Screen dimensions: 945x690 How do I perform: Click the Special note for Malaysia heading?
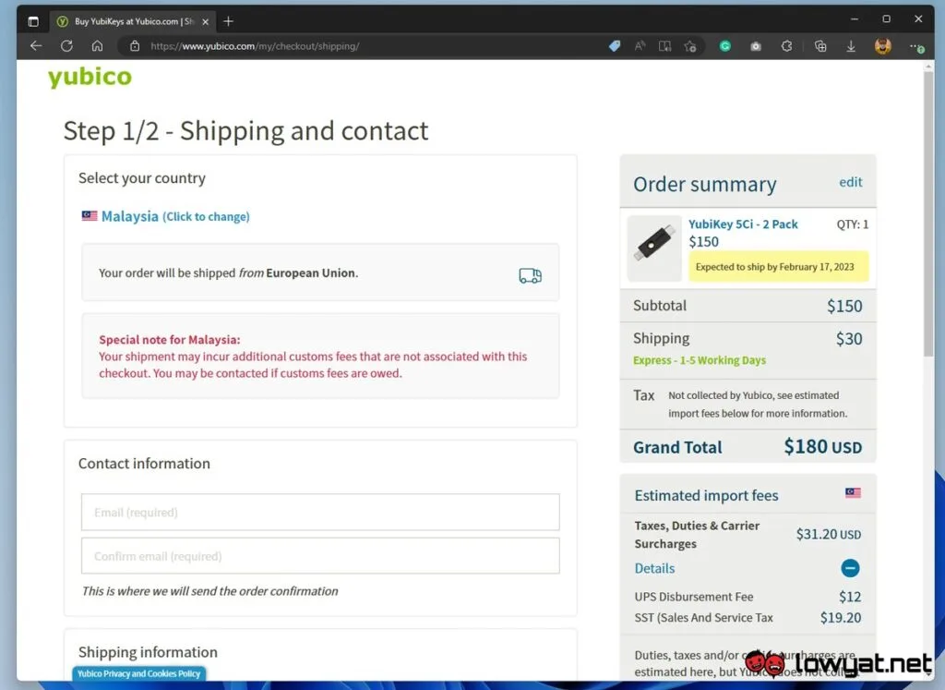[170, 340]
